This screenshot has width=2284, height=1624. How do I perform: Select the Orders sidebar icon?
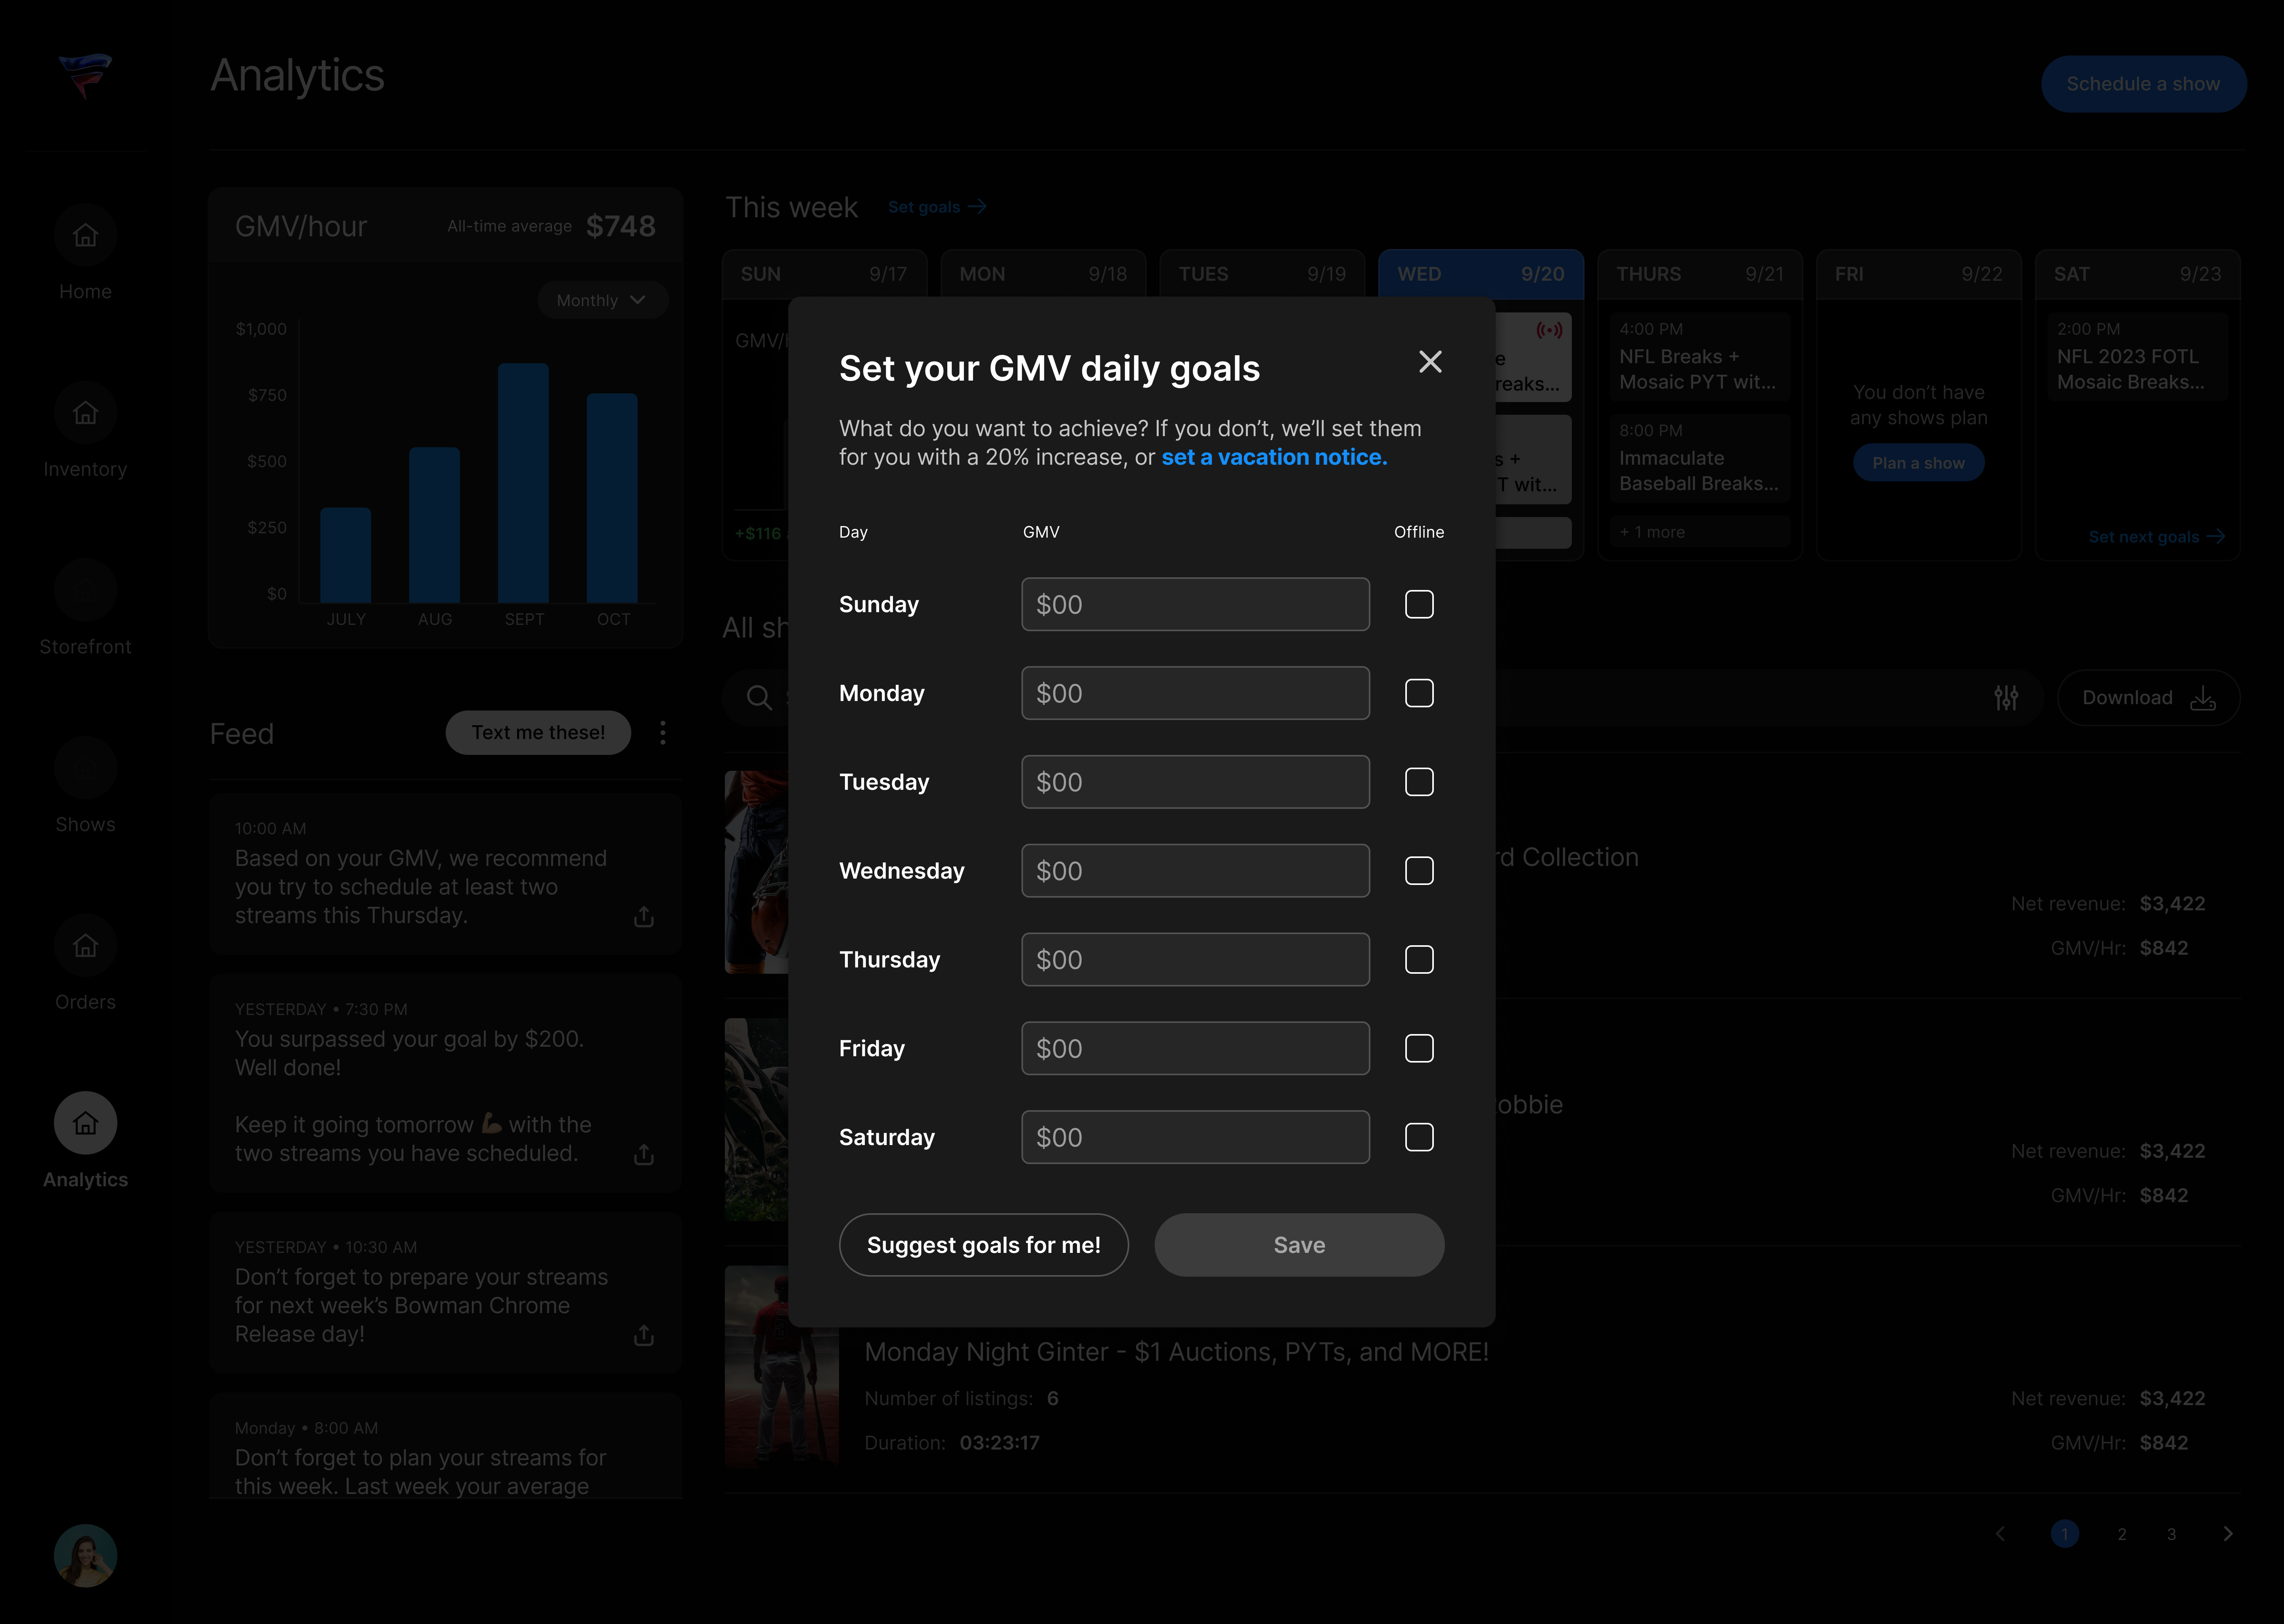(x=85, y=946)
